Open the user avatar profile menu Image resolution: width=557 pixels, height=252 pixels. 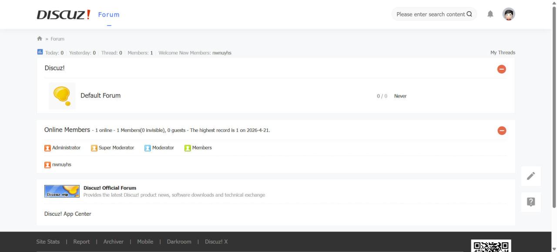pyautogui.click(x=508, y=14)
